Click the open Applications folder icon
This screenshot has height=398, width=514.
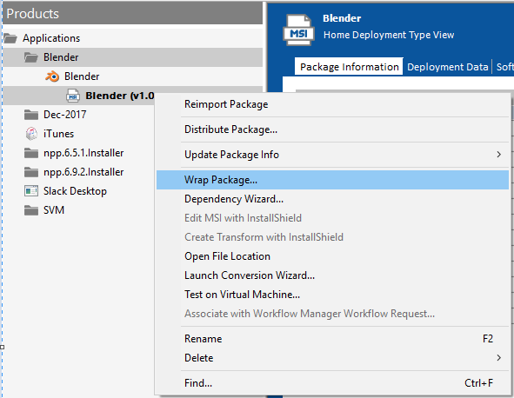10,38
